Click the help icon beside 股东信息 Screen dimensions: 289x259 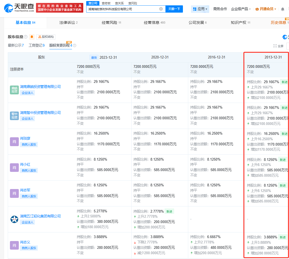point(26,37)
